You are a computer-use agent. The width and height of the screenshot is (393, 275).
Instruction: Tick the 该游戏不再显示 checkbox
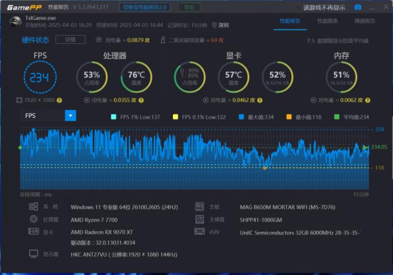298,7
